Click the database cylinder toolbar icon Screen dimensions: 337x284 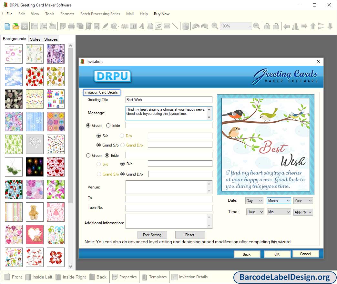coord(186,26)
